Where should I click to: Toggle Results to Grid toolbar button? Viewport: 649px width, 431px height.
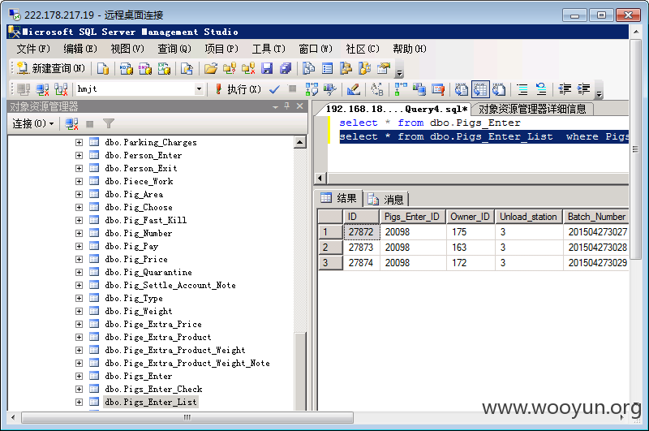(x=480, y=89)
